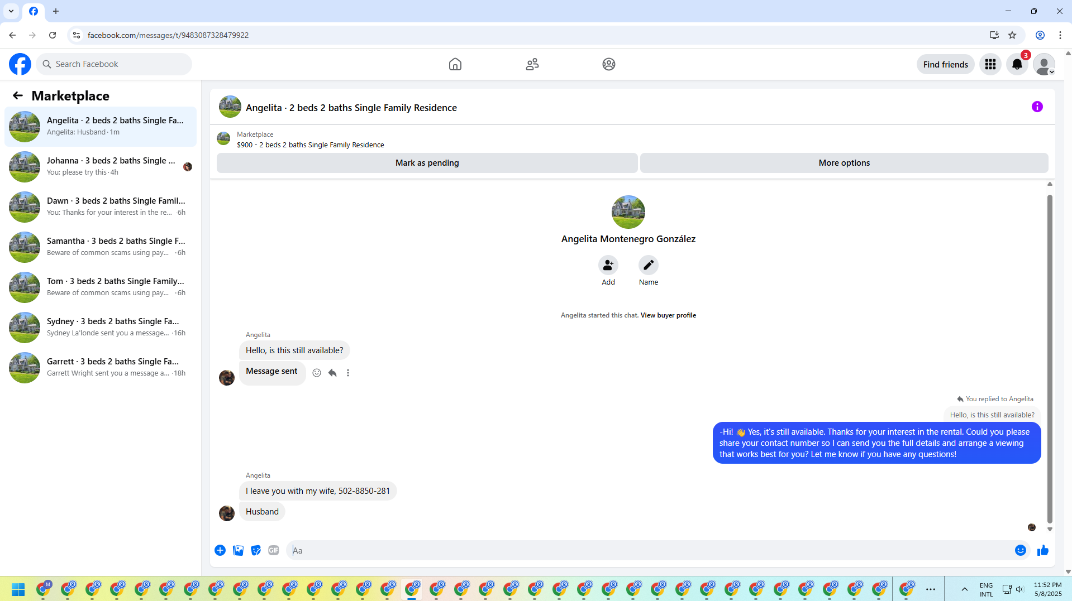Image resolution: width=1072 pixels, height=601 pixels.
Task: Open Johanna conversation
Action: pyautogui.click(x=101, y=166)
